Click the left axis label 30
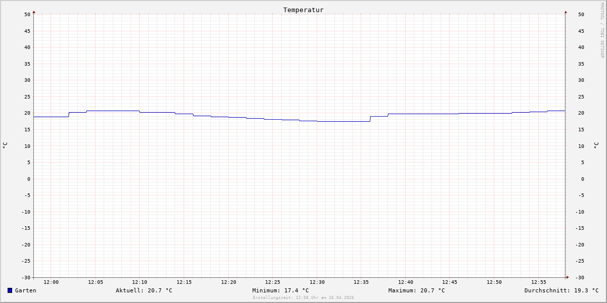 (x=27, y=80)
